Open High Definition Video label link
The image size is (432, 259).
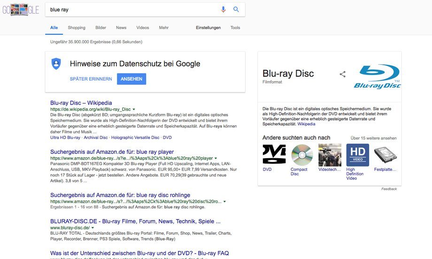pos(355,174)
